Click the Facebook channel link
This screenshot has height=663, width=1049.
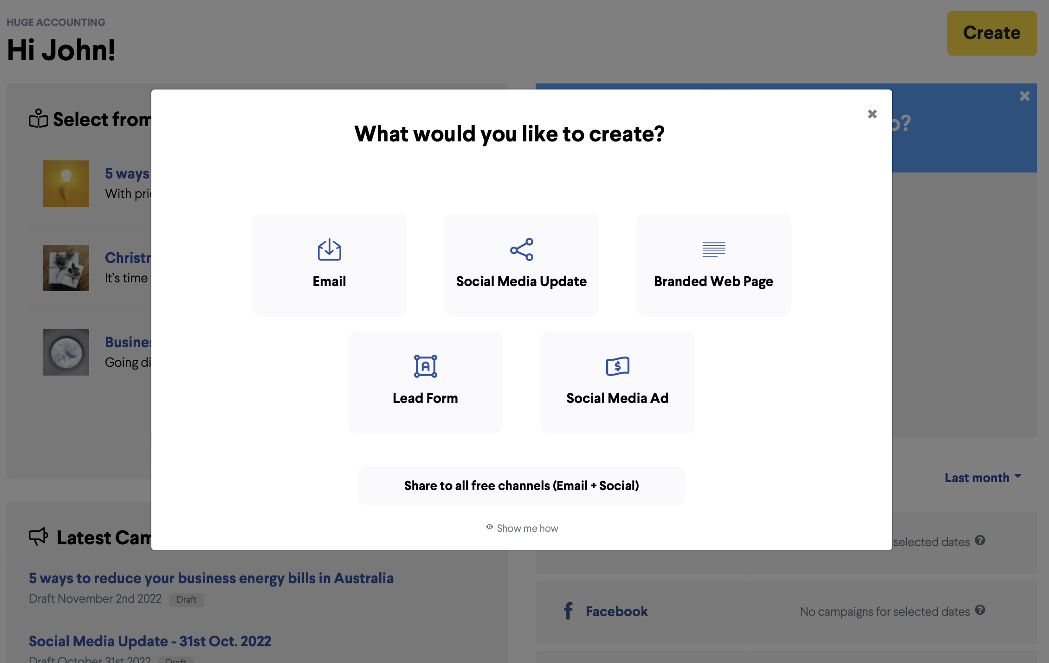point(616,611)
